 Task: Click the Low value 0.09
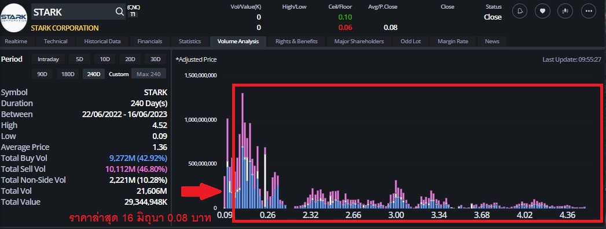[160, 136]
